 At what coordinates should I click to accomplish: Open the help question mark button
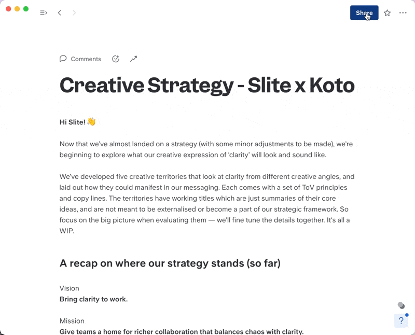[x=401, y=320]
